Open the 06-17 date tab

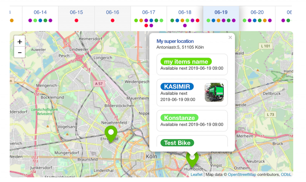(x=149, y=13)
